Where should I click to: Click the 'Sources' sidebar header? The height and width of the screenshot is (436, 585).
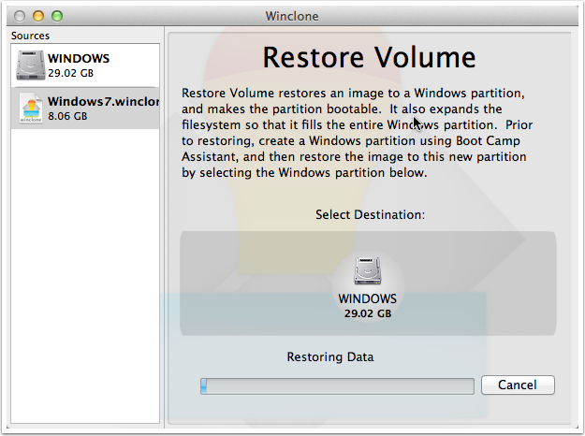[x=30, y=36]
